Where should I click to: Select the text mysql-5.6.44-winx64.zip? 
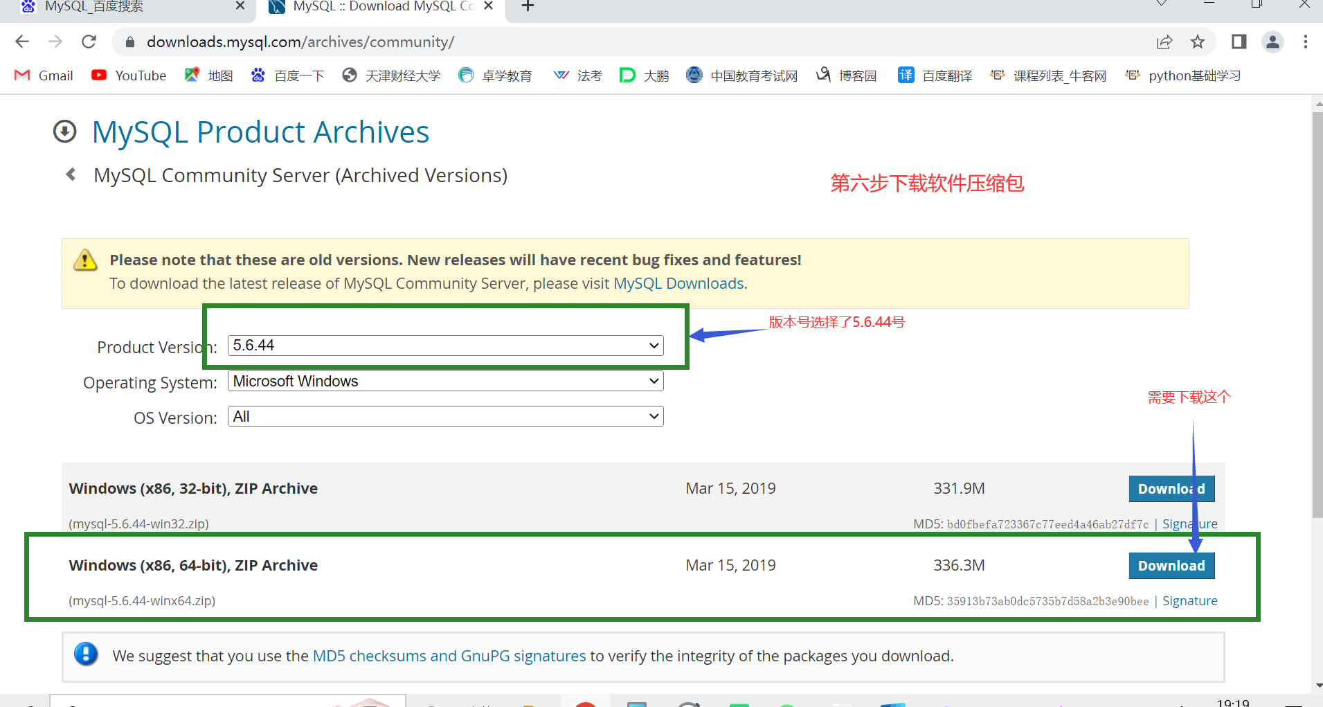(x=142, y=601)
